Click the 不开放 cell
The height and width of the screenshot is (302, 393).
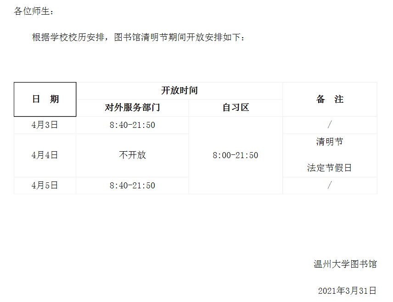tap(132, 155)
